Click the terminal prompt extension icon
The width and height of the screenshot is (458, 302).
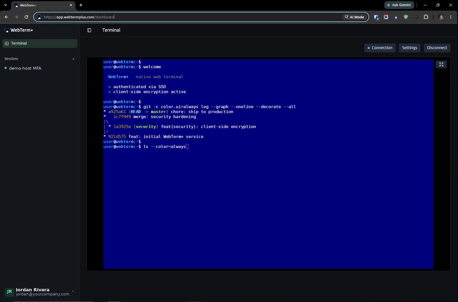click(x=416, y=17)
